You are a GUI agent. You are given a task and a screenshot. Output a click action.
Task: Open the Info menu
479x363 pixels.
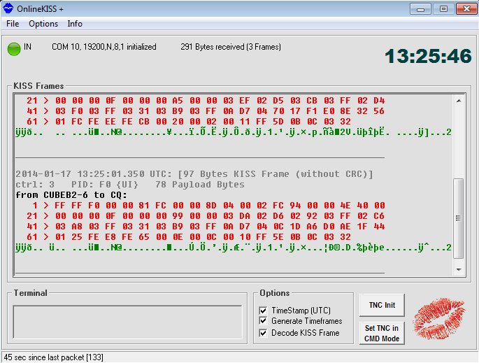point(75,24)
